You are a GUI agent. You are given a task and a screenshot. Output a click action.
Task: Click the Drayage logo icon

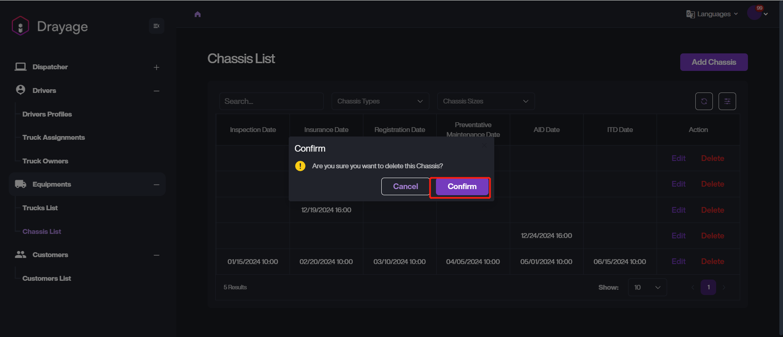(20, 26)
